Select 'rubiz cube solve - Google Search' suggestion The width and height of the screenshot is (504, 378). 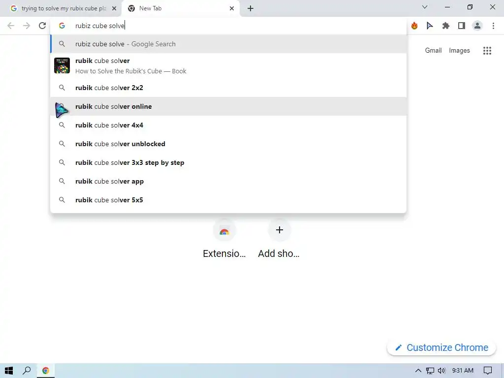point(228,44)
